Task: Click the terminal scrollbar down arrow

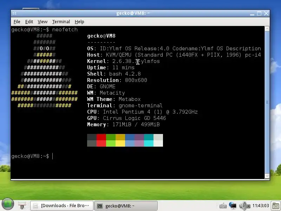Action: [267, 176]
